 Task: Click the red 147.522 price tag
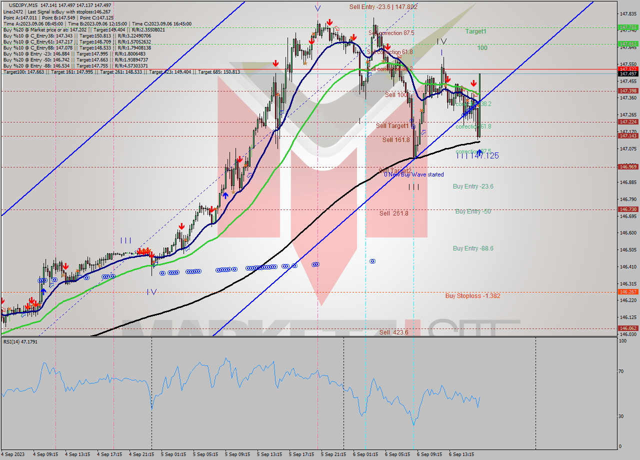pyautogui.click(x=628, y=69)
